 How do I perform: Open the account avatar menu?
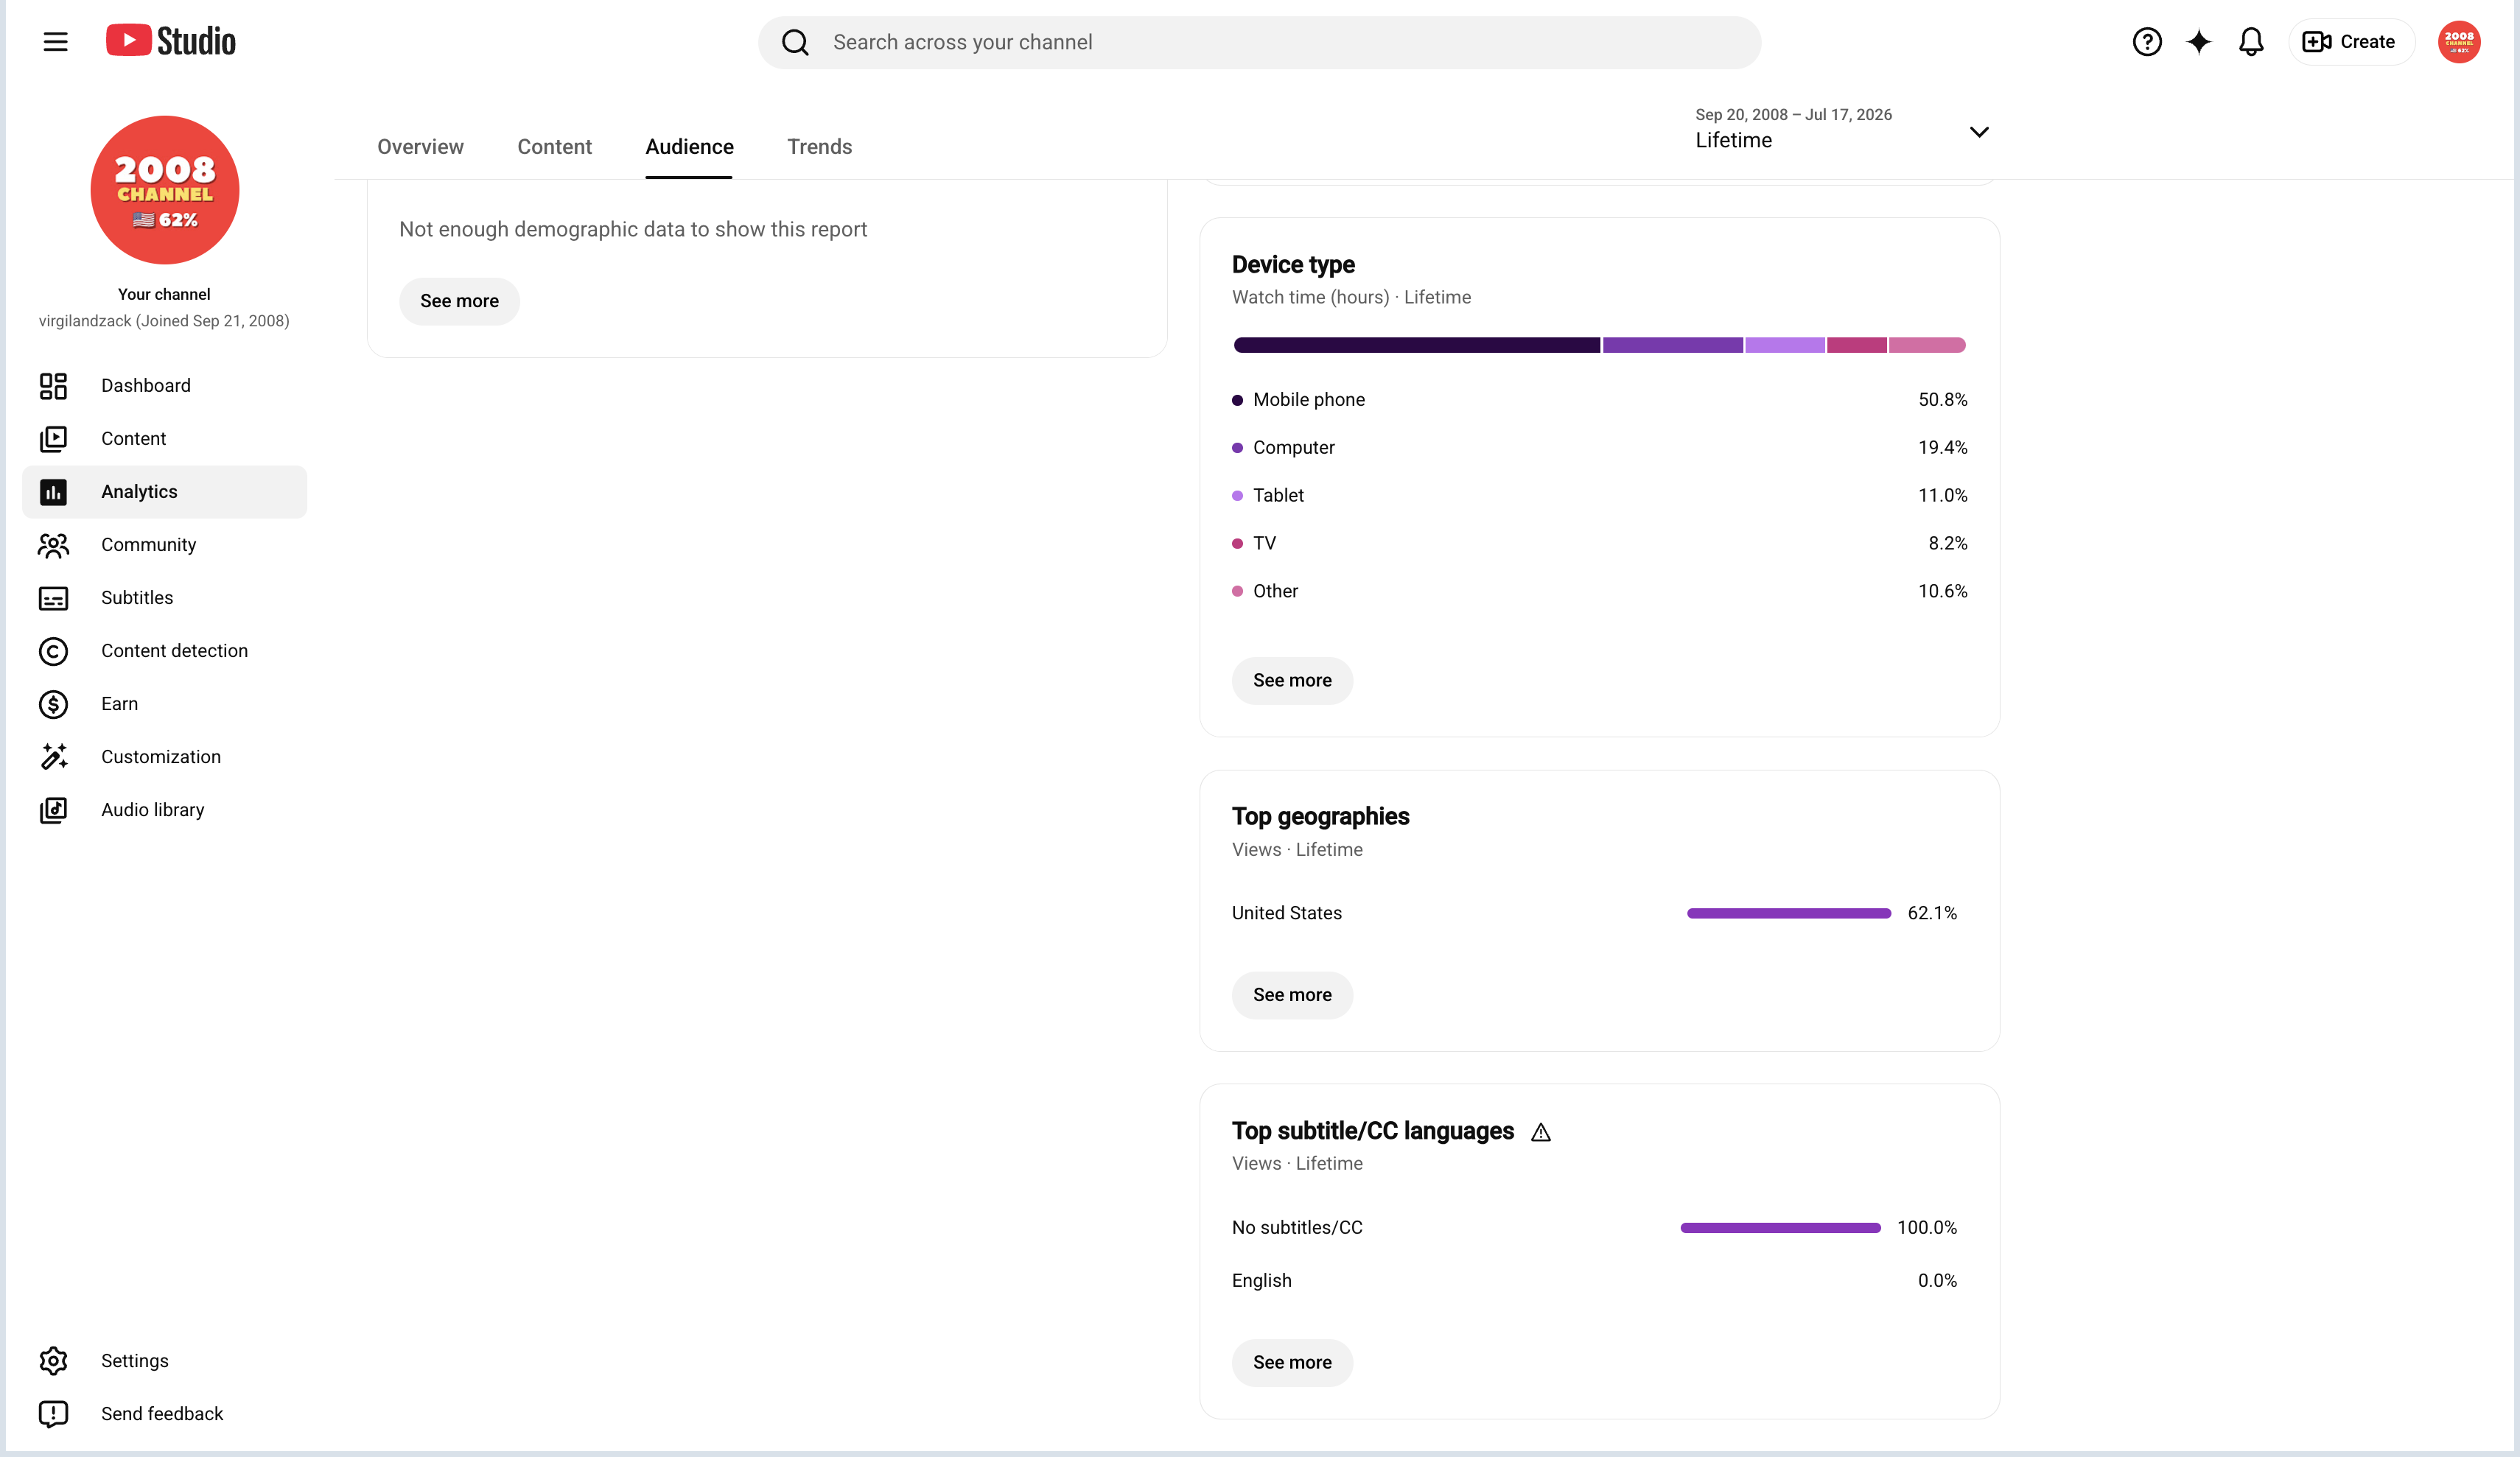(2458, 42)
